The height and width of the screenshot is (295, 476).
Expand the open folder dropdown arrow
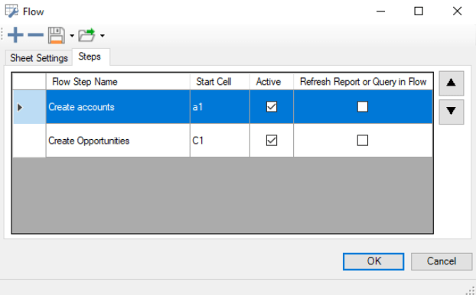coord(103,36)
